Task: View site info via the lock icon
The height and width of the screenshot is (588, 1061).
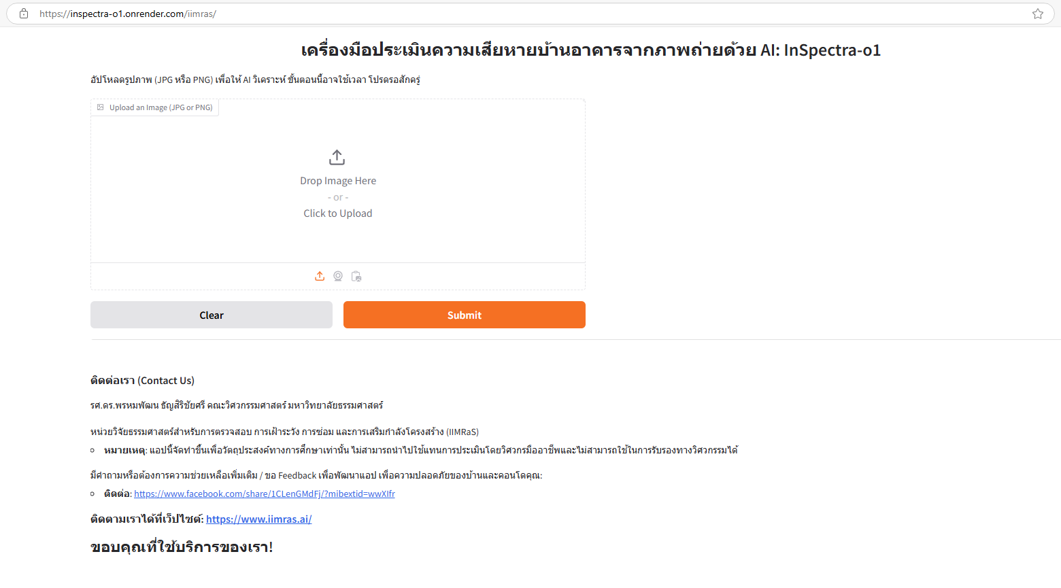Action: 24,14
